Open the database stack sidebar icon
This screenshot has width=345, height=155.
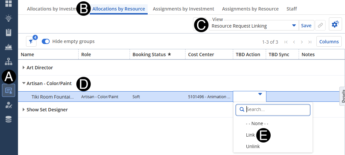click(9, 119)
